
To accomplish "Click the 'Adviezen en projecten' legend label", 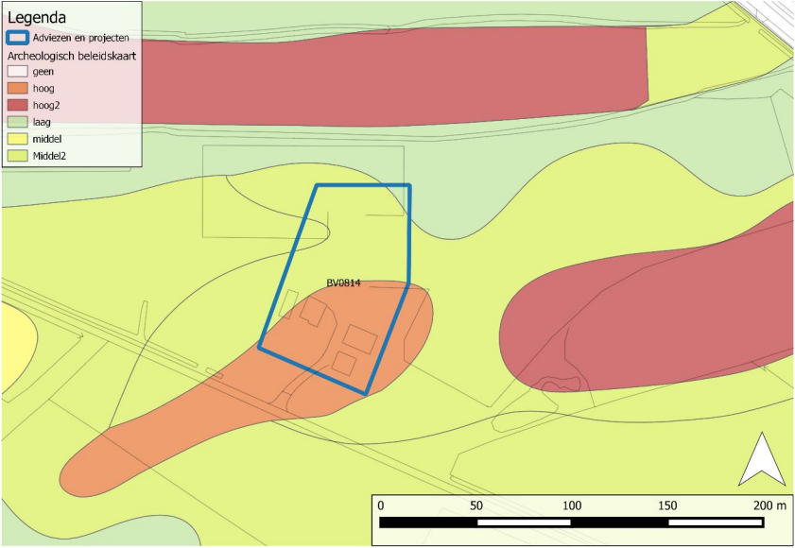I will pyautogui.click(x=80, y=38).
